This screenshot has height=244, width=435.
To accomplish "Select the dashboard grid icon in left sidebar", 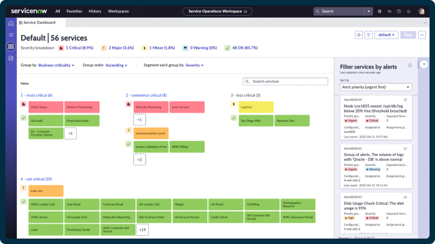I will click(x=11, y=47).
